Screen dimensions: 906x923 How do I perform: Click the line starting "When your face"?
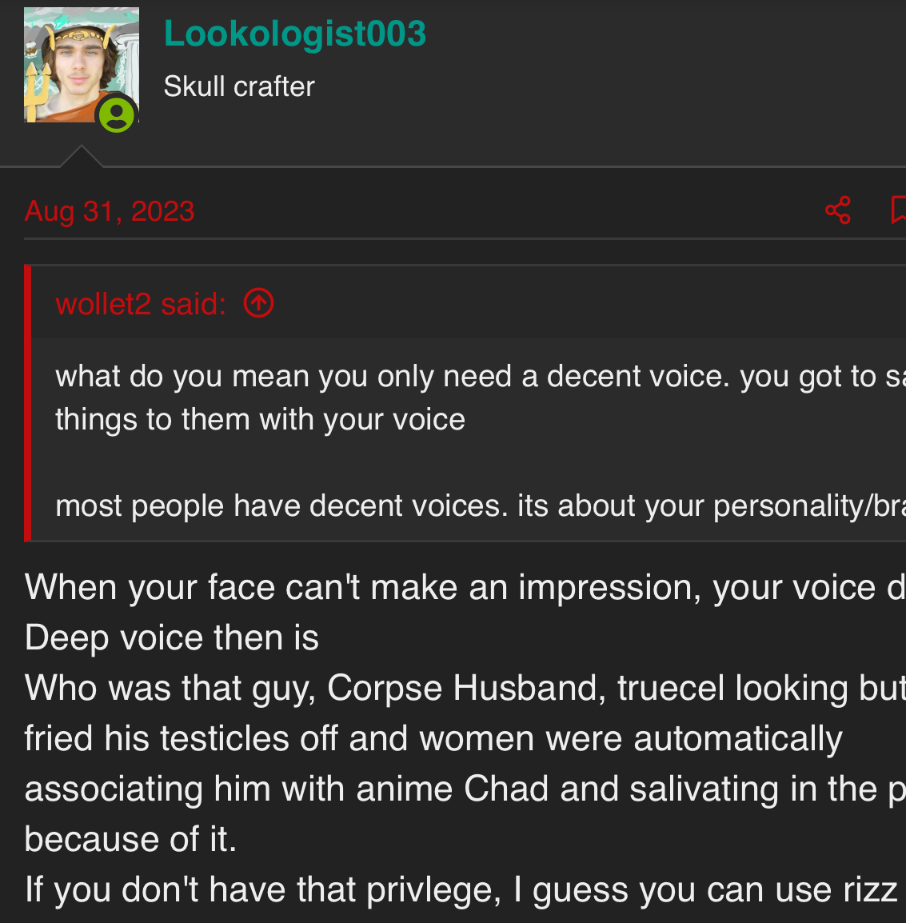coord(464,587)
